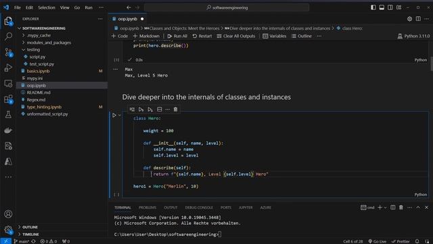This screenshot has width=433, height=244.
Task: Open the Run menu
Action: [x=89, y=7]
